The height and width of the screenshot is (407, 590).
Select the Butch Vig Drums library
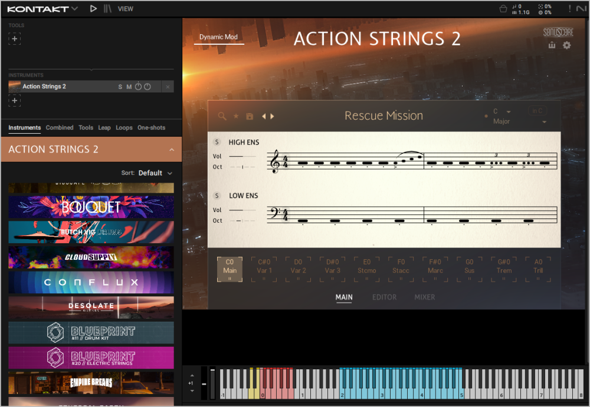[91, 232]
